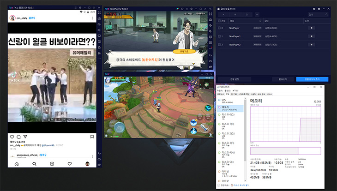Click settings gear in multi-instance manager toolbar
The image size is (337, 191).
pyautogui.click(x=247, y=15)
